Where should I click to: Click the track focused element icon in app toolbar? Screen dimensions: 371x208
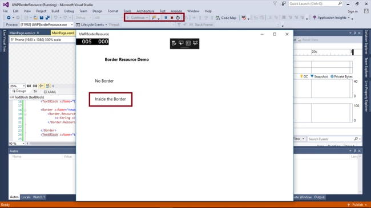(195, 43)
